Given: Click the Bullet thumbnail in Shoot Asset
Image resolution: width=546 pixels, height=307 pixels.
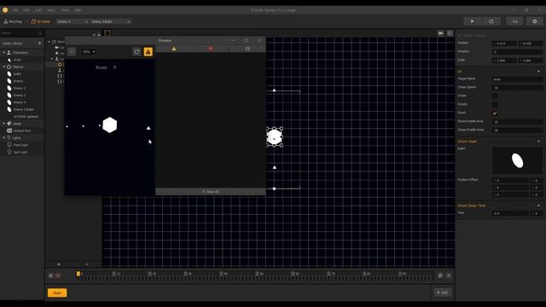Looking at the screenshot, I should coord(517,160).
